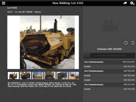Click the main paver photo
The image size is (136, 102).
point(43,42)
